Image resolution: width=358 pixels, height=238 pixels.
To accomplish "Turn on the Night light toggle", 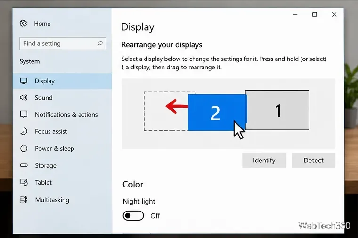I will pos(133,216).
